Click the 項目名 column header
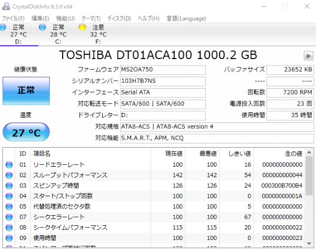 90,154
